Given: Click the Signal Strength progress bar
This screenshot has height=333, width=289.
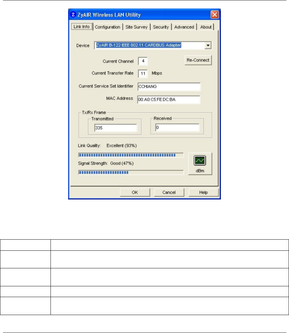Looking at the screenshot, I should (131, 172).
